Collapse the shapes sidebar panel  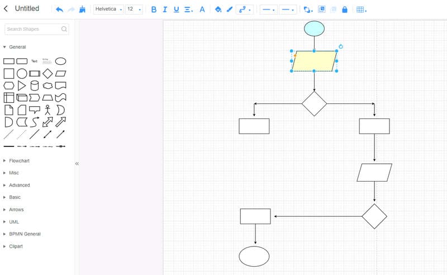pyautogui.click(x=77, y=164)
